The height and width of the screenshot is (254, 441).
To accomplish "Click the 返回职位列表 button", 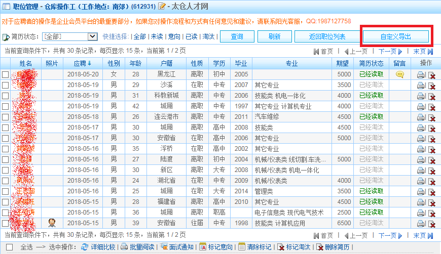I will tap(327, 36).
